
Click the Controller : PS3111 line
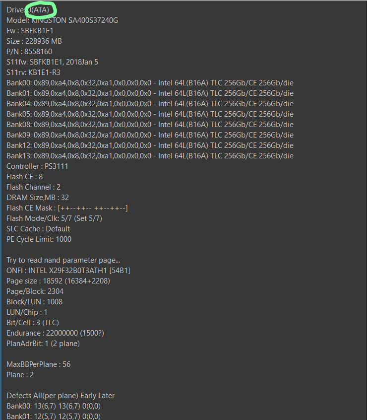click(37, 166)
